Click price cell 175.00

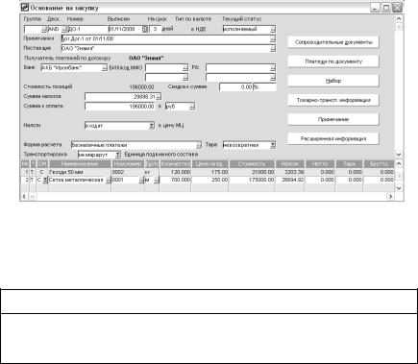(x=209, y=172)
